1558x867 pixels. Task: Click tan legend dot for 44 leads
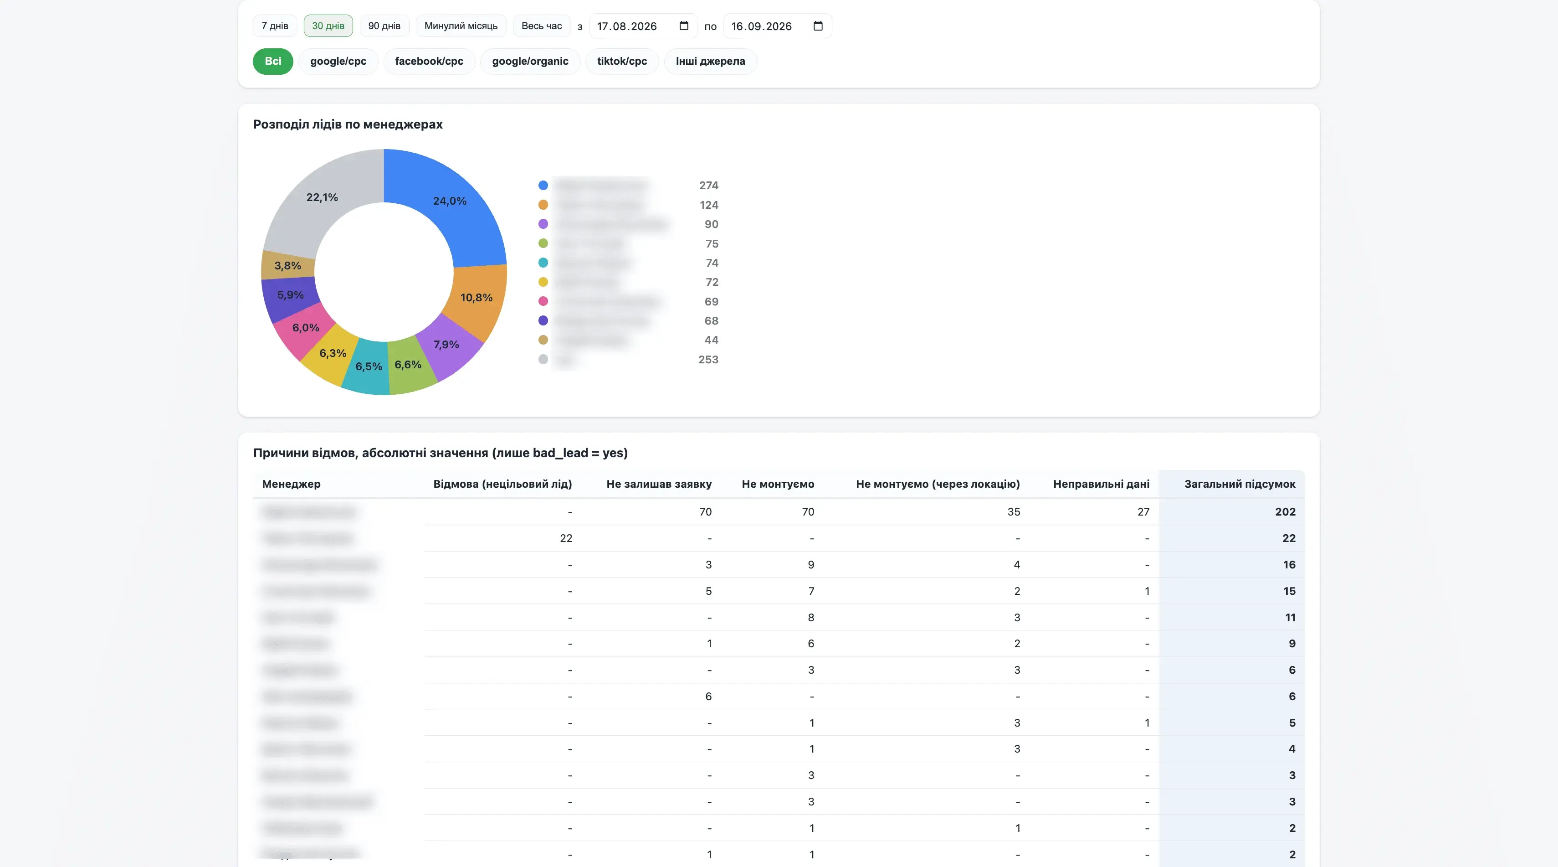pyautogui.click(x=543, y=340)
